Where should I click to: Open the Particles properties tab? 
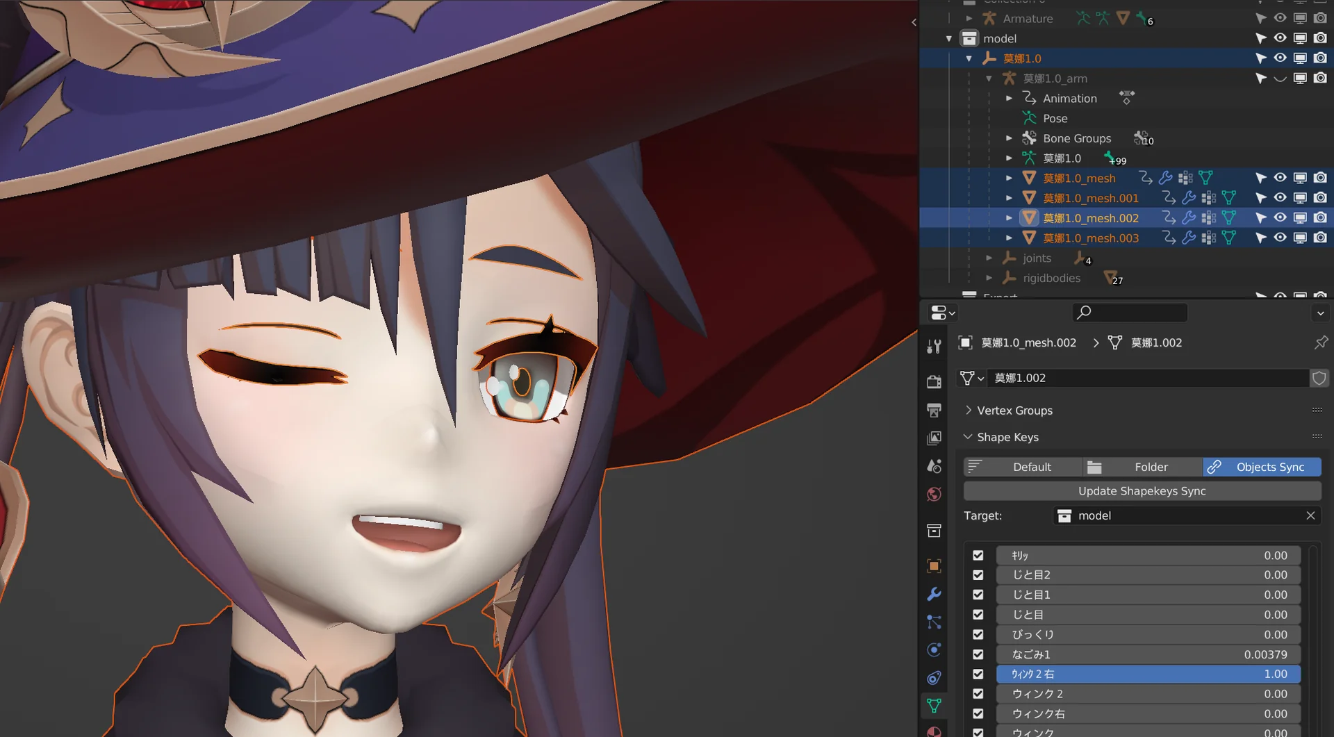tap(934, 622)
